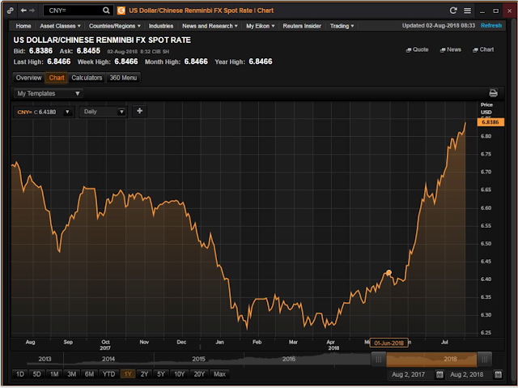Screen dimensions: 518x388
Task: Select the 5Y time range
Action: (x=161, y=374)
